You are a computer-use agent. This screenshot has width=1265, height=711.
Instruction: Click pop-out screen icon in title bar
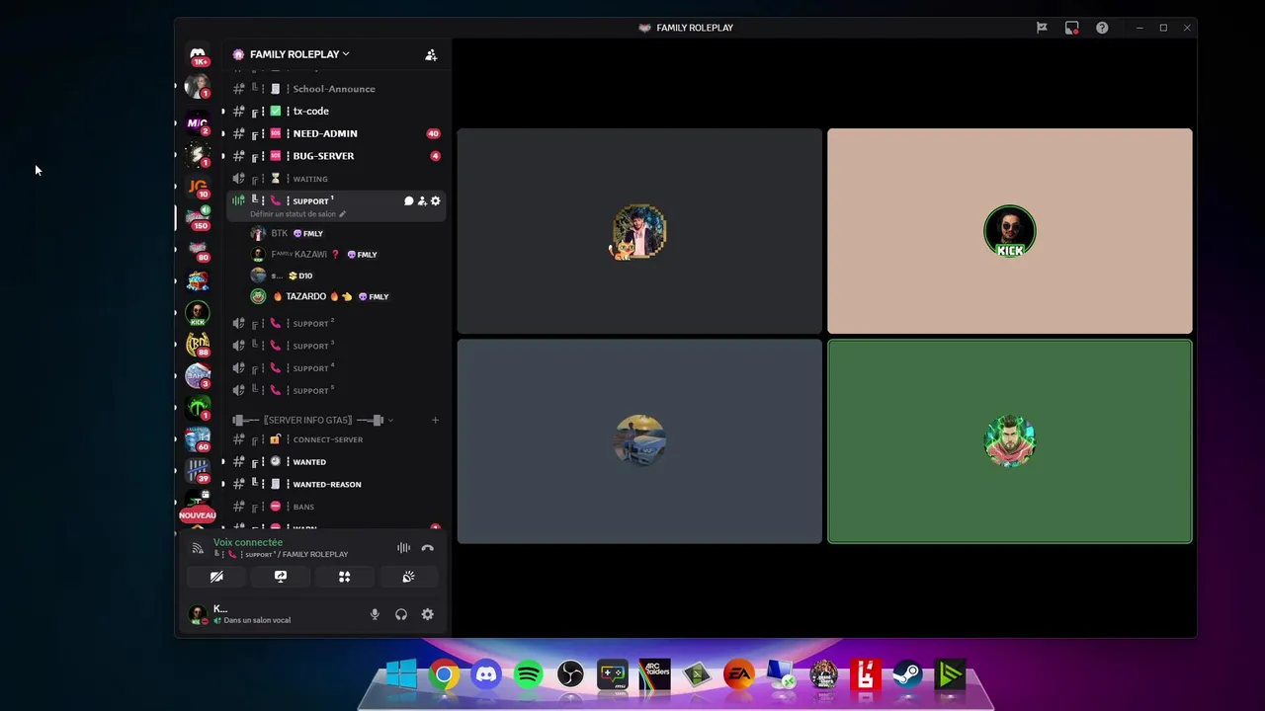[1071, 28]
